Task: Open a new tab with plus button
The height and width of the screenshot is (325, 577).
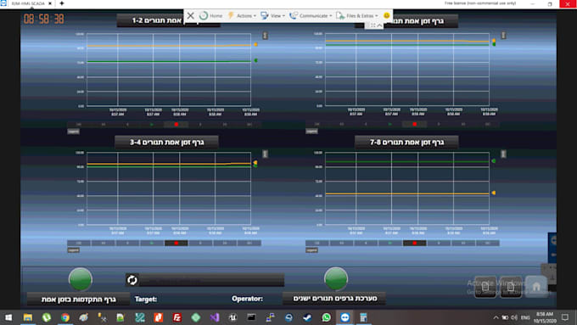Action: pos(62,3)
